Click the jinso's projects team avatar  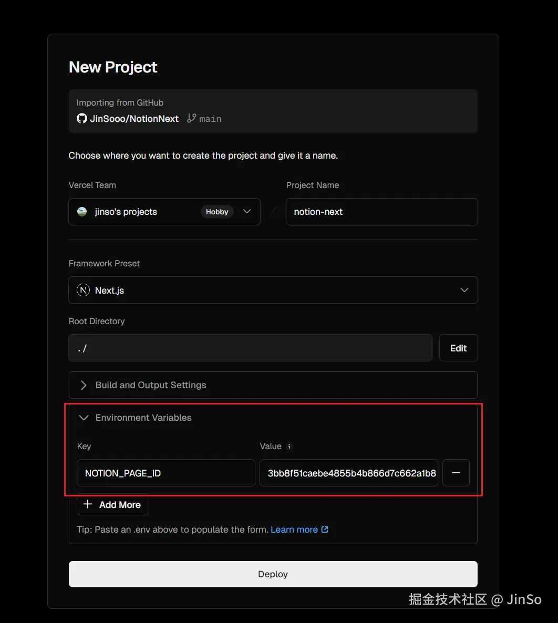82,212
